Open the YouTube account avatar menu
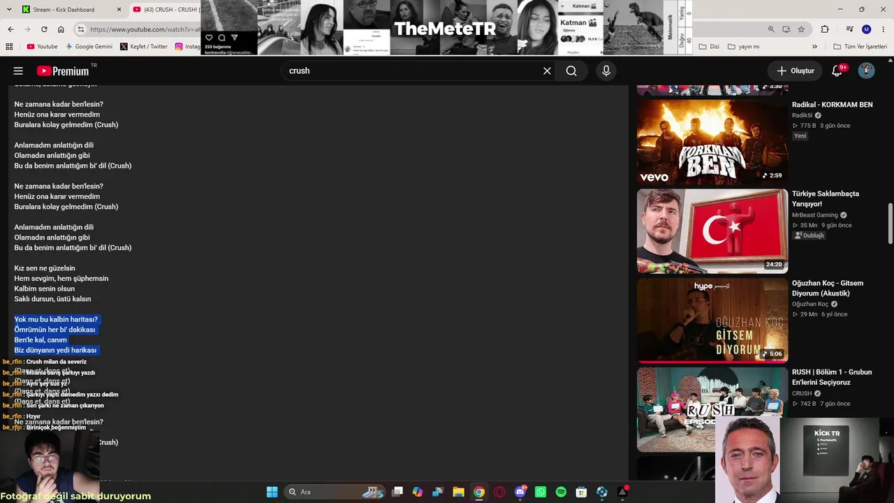This screenshot has height=503, width=894. click(x=866, y=71)
